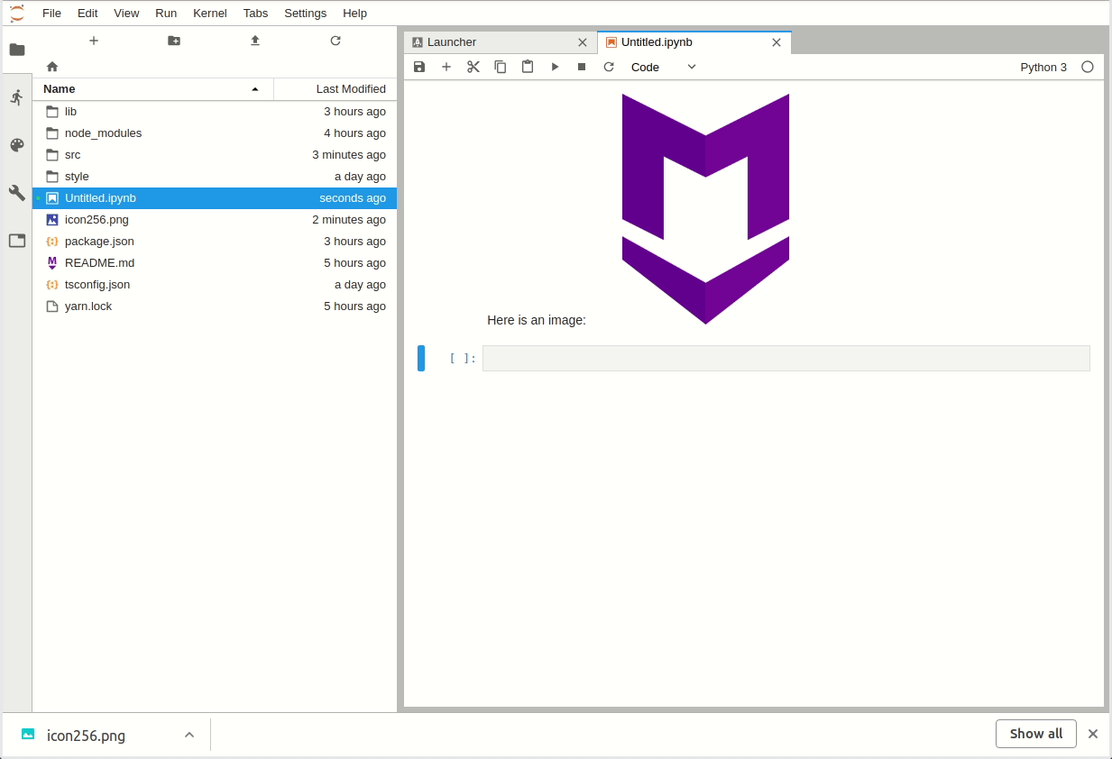Click Python 3 kernel name
Image resolution: width=1112 pixels, height=759 pixels.
click(x=1043, y=67)
